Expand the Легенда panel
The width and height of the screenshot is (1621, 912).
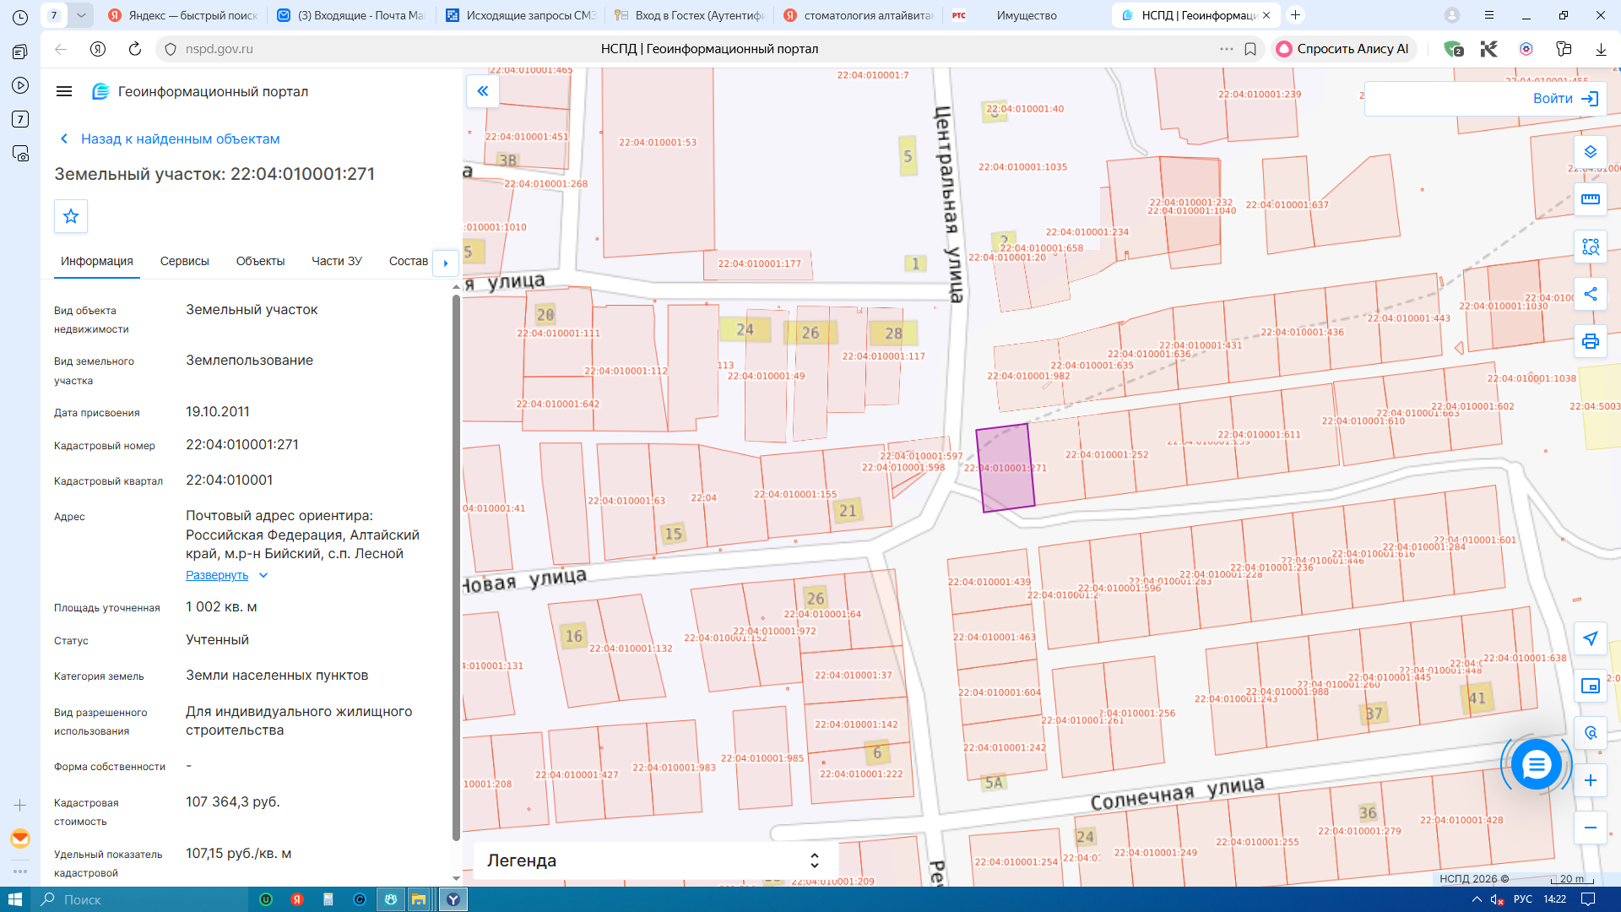pyautogui.click(x=655, y=860)
